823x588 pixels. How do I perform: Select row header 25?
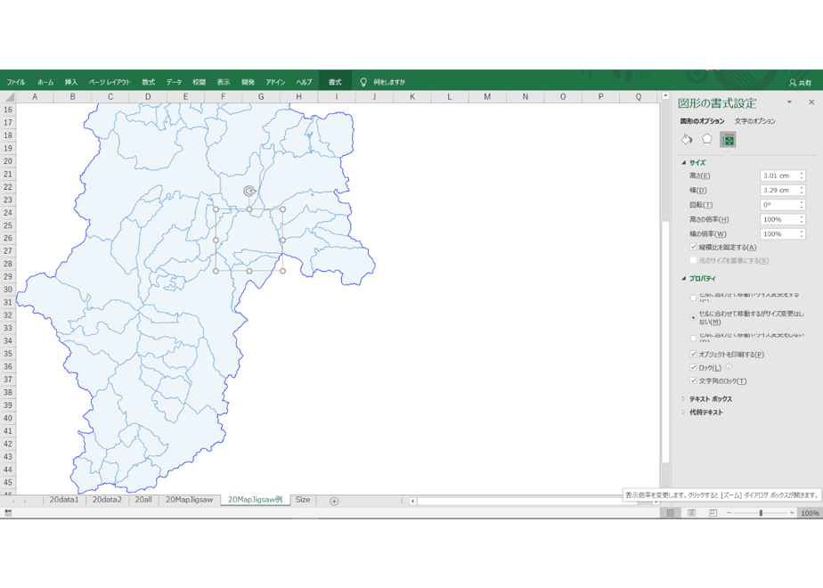point(8,225)
